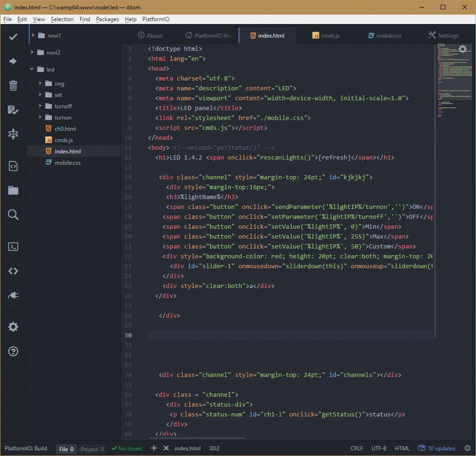Click the horizontal scrollbar below the editor

(x=197, y=438)
